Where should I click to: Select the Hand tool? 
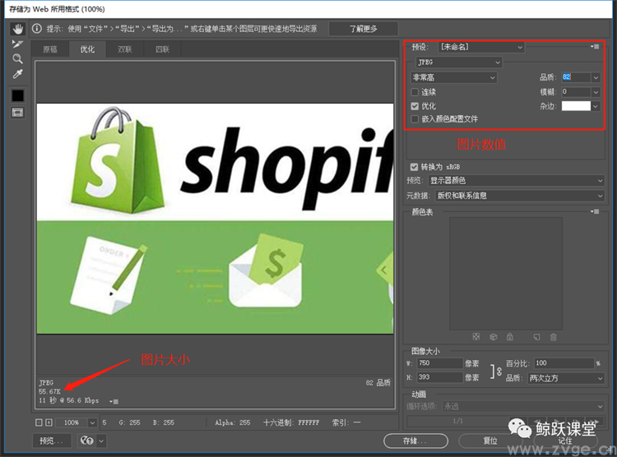(x=17, y=29)
